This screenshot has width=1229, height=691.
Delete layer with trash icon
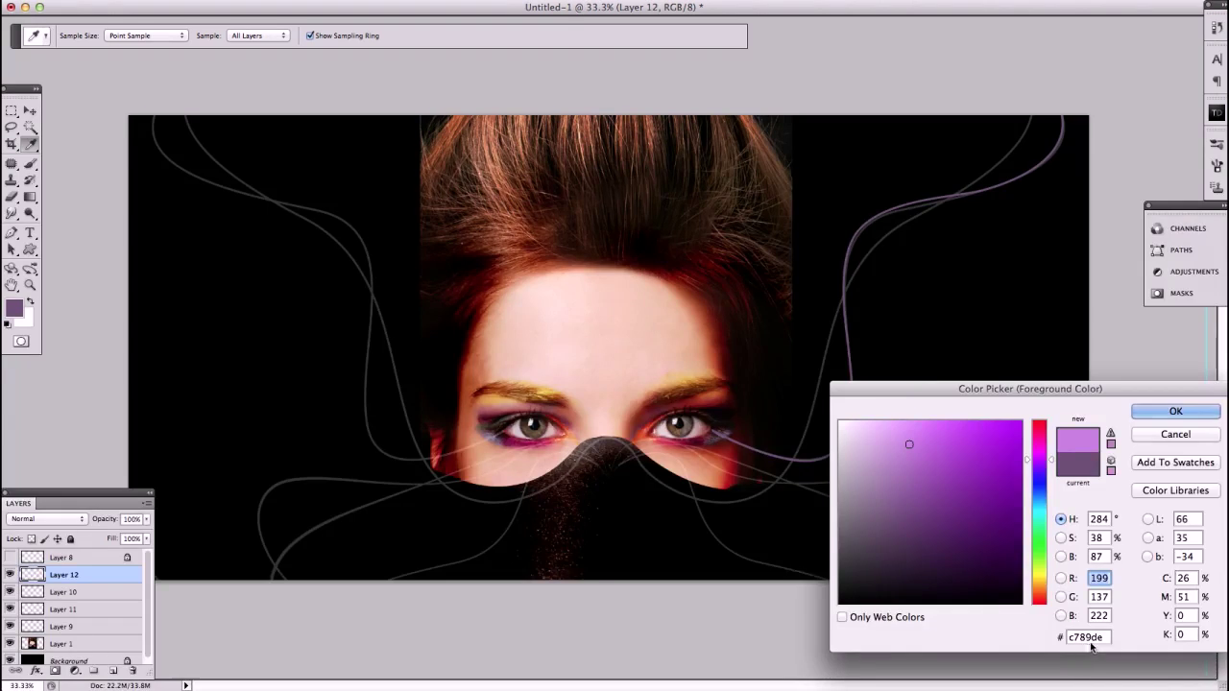tap(132, 671)
